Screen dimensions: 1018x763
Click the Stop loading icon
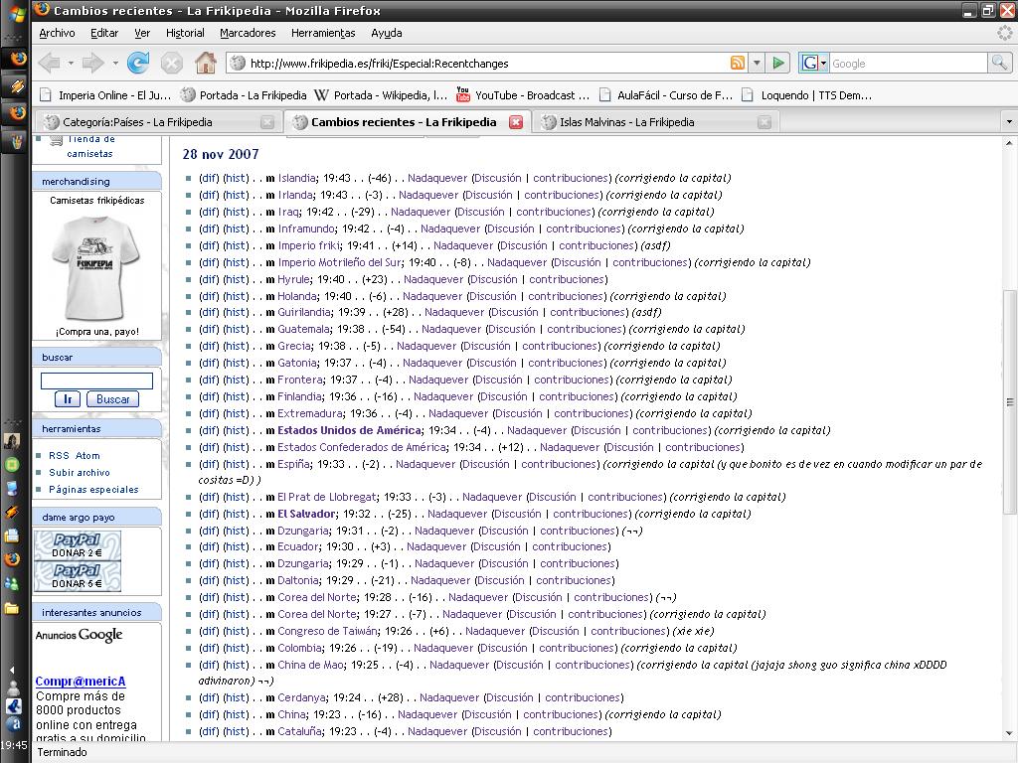click(x=172, y=64)
